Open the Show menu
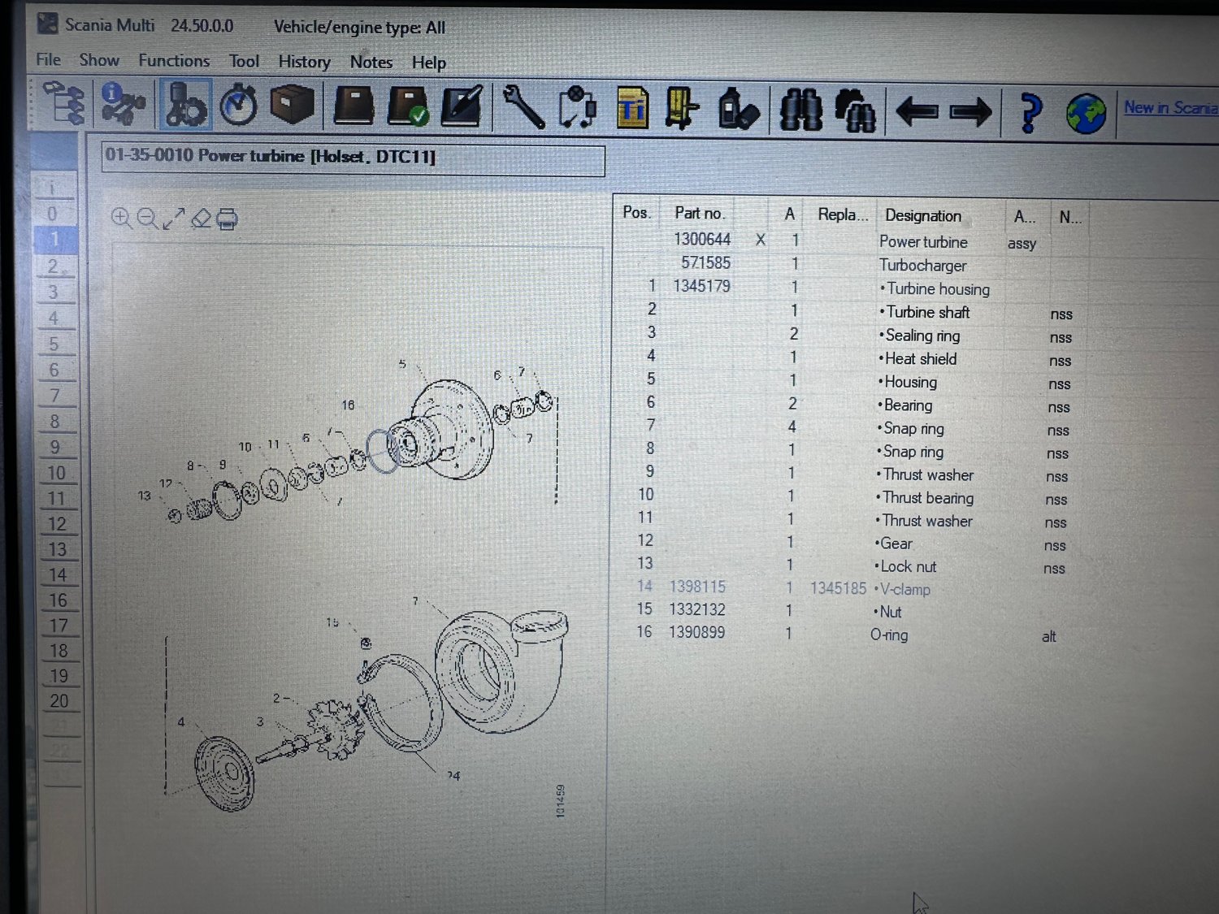This screenshot has height=914, width=1219. tap(99, 60)
